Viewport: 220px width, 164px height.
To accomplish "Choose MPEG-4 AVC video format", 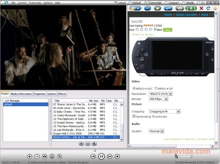I will pyautogui.click(x=134, y=88).
